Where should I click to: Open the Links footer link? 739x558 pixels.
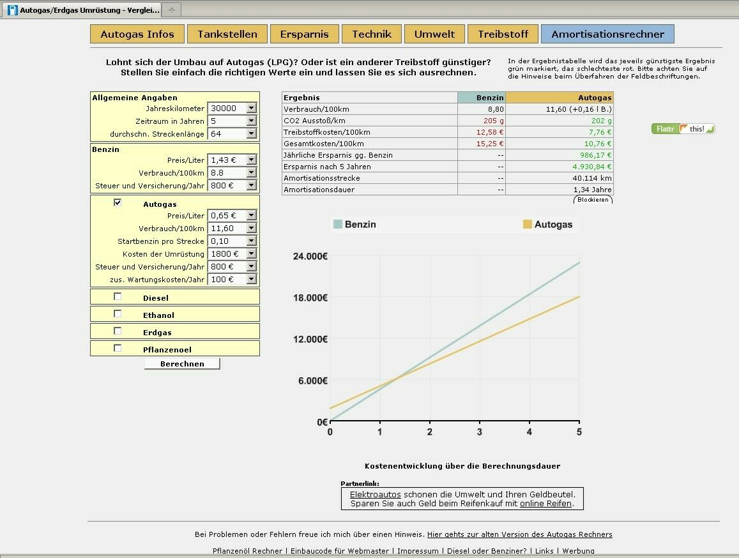tap(544, 551)
